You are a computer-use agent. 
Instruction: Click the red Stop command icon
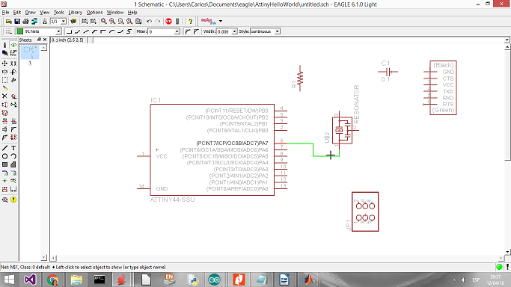coord(168,21)
